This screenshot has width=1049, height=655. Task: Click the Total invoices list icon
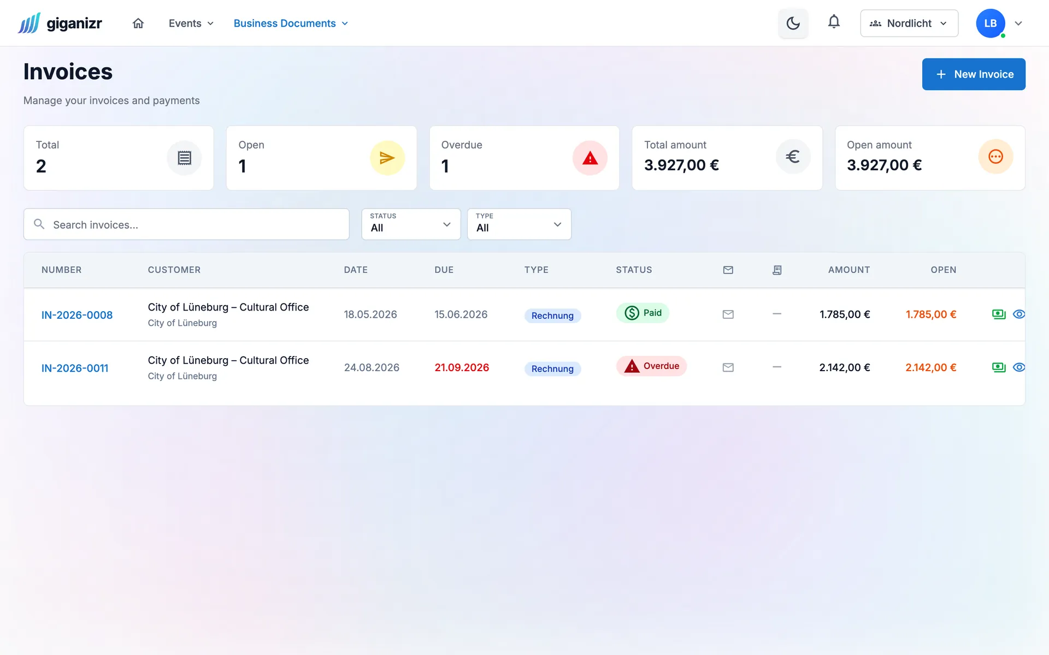coord(184,158)
